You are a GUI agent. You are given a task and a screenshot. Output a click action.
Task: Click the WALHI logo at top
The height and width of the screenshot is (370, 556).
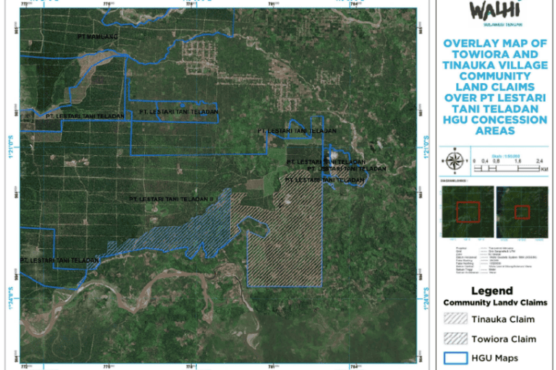(x=494, y=12)
